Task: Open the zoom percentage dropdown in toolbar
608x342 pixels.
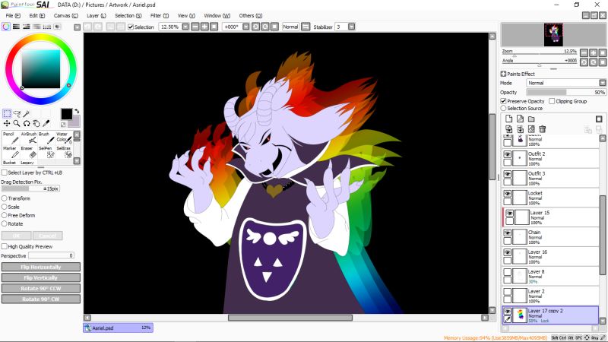Action: pos(185,27)
